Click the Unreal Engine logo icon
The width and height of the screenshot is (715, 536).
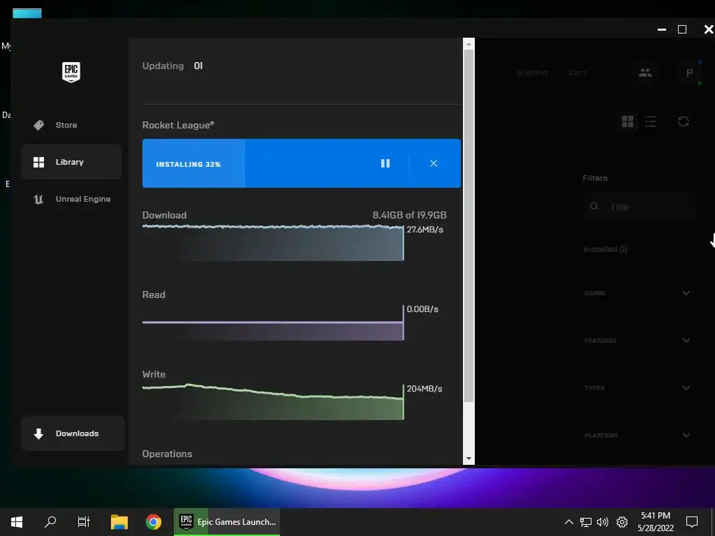(x=39, y=199)
